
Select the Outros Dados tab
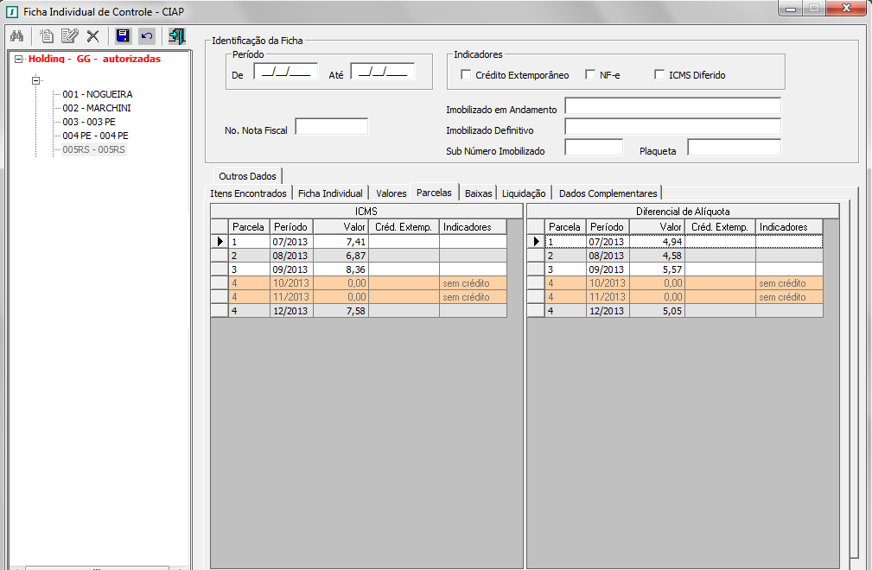click(x=247, y=175)
